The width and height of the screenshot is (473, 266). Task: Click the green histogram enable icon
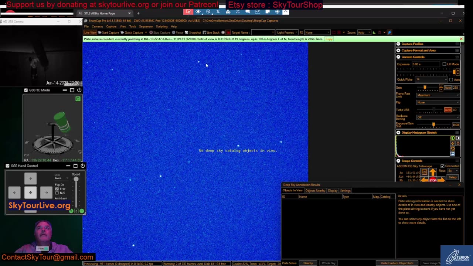click(x=453, y=138)
